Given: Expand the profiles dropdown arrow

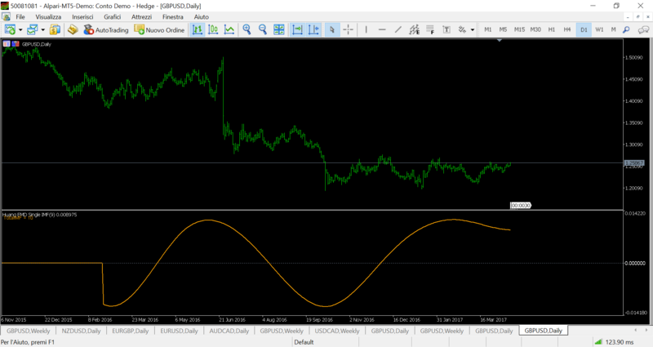Looking at the screenshot, I should point(43,29).
